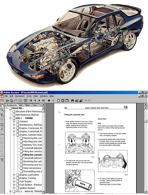Select the Zoom magnifier tool
Image resolution: width=148 pixels, height=195 pixels.
tap(2, 110)
